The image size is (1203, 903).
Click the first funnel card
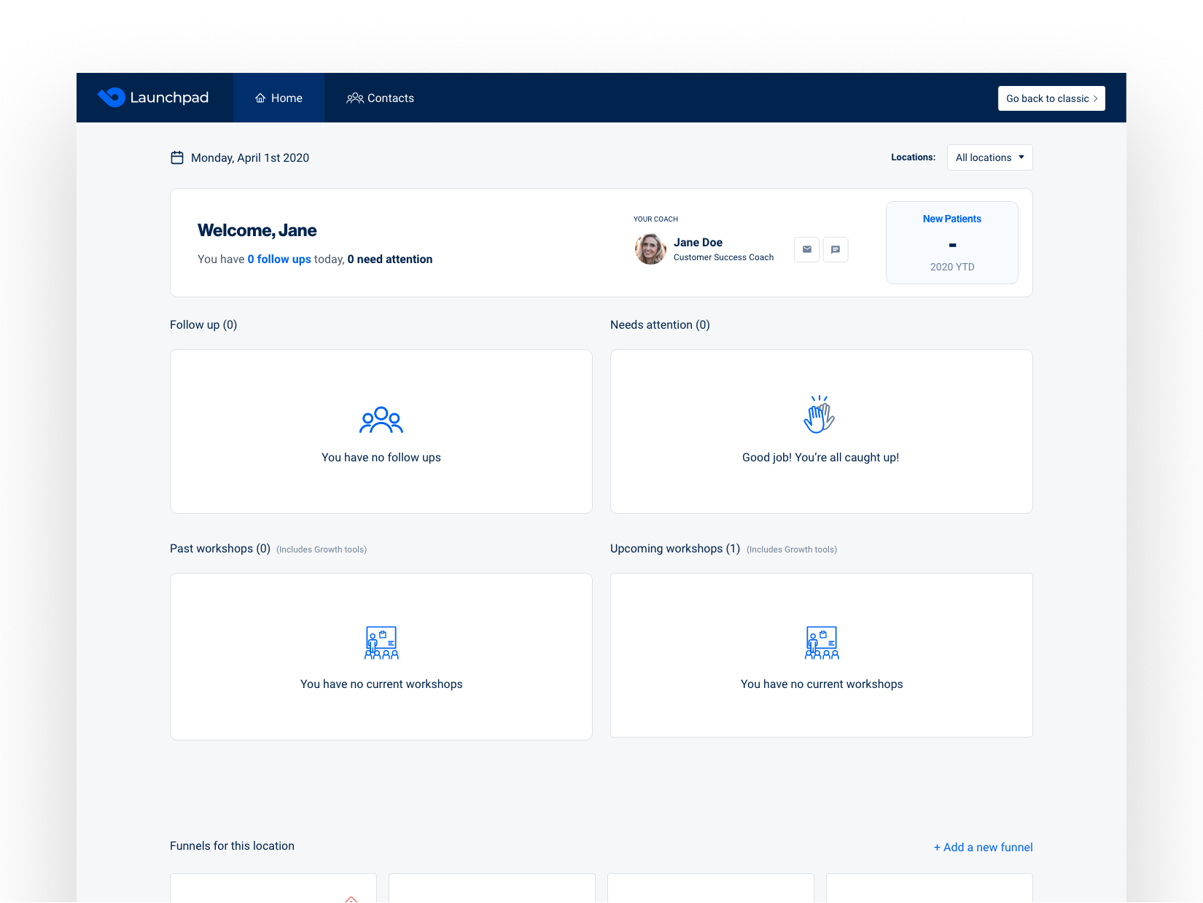coord(273,888)
